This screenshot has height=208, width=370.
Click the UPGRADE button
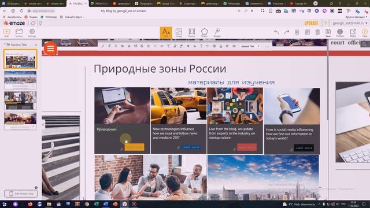tap(312, 23)
